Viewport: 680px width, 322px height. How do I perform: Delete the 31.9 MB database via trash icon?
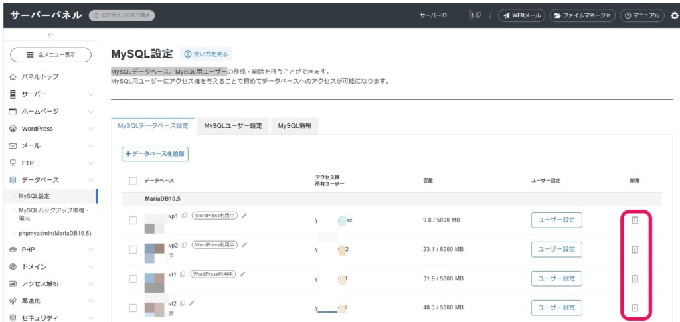(x=634, y=278)
